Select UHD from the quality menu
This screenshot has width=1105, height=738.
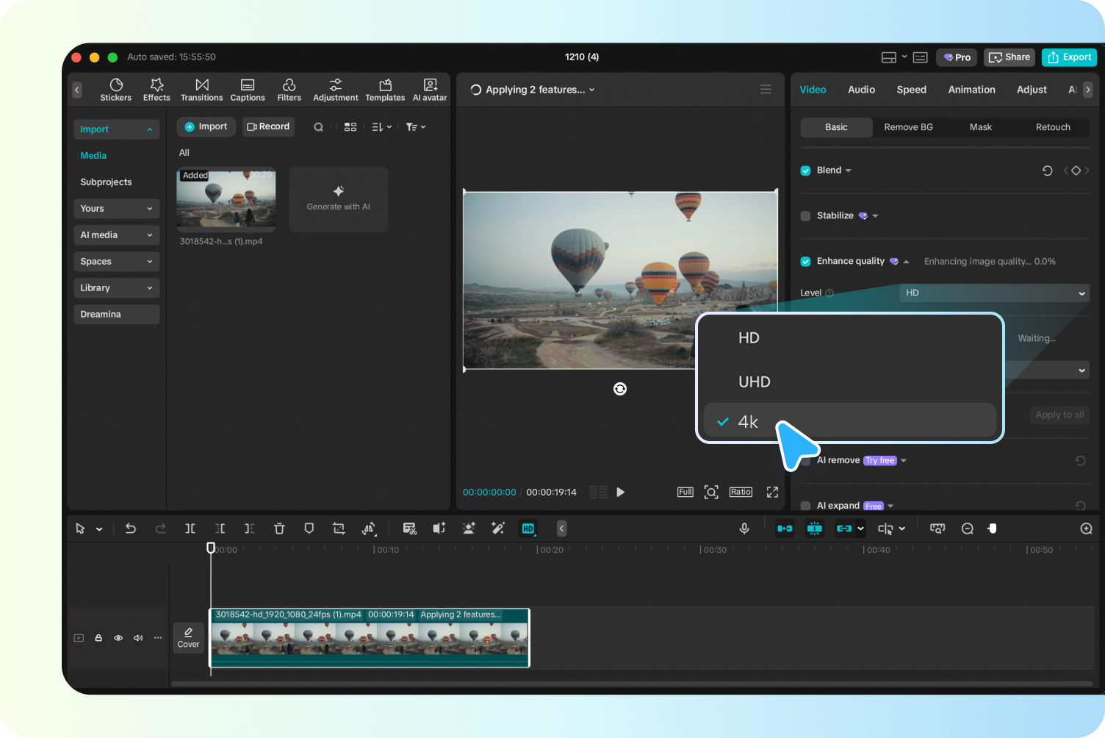(755, 382)
